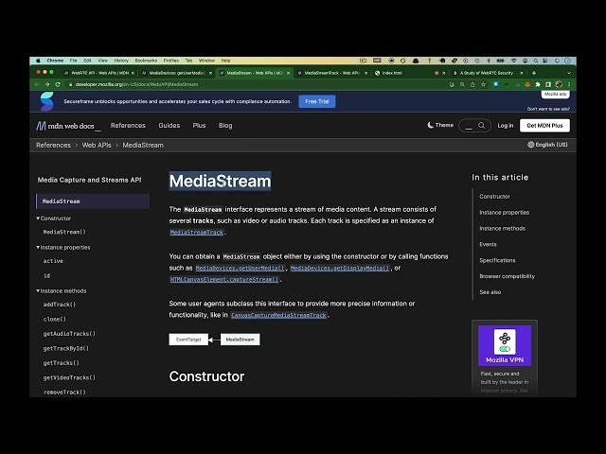Reload the MediaStream page
Viewport: 606px width, 454px height.
click(x=58, y=84)
